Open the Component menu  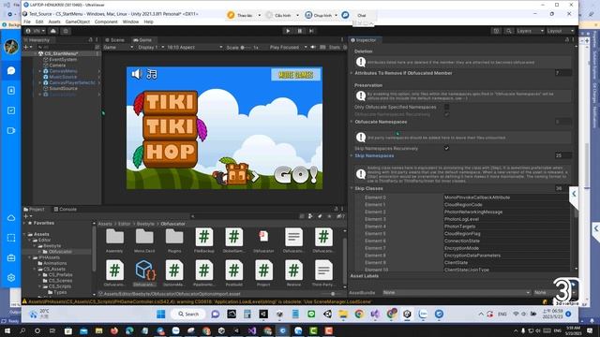coord(106,22)
